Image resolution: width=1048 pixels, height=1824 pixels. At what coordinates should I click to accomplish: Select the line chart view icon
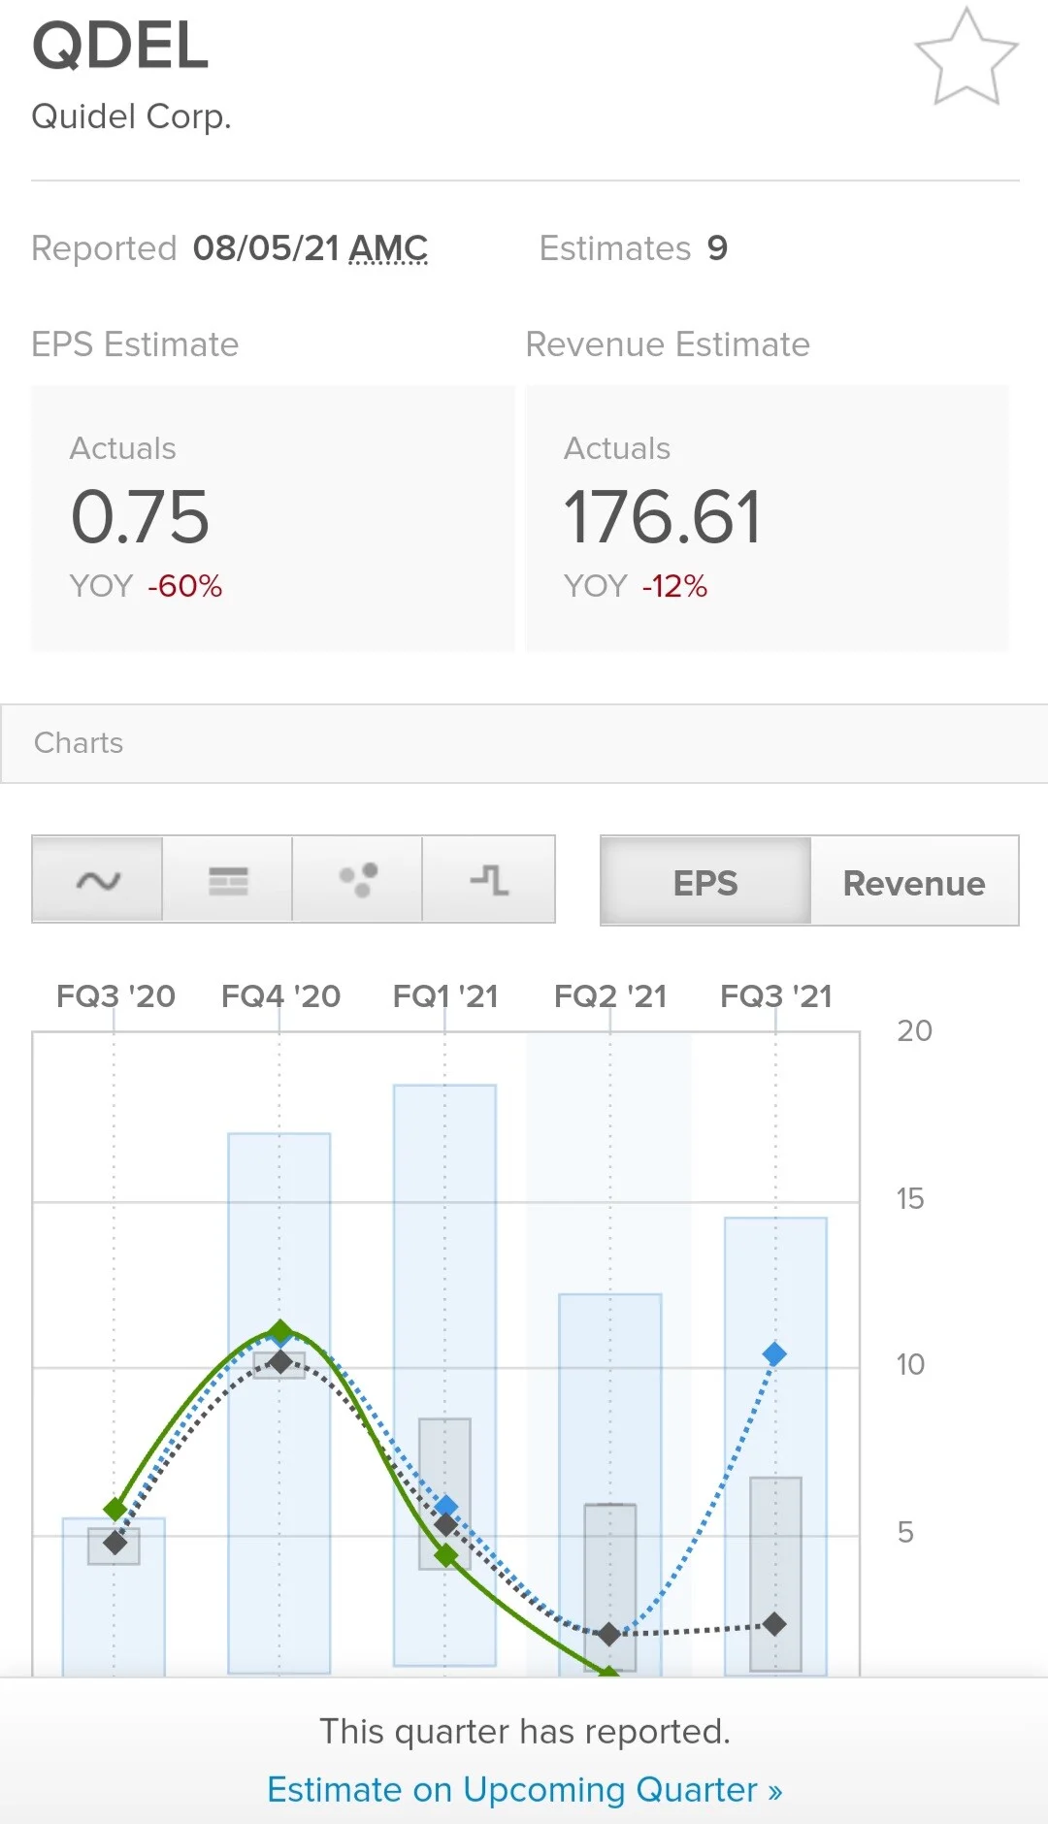click(97, 879)
